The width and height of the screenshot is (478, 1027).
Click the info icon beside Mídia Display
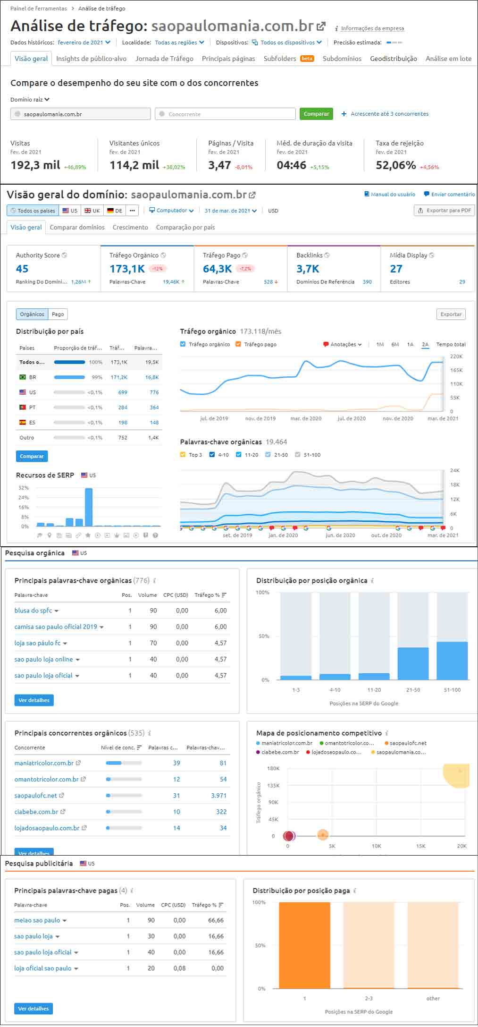tap(432, 255)
